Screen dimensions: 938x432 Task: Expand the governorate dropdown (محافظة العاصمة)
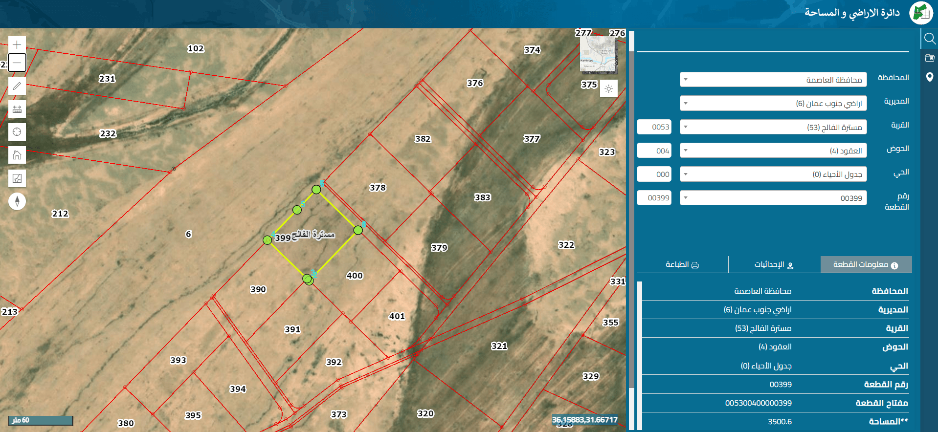773,80
